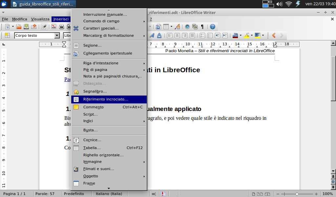Click the Tabella menu entry

coord(109,148)
